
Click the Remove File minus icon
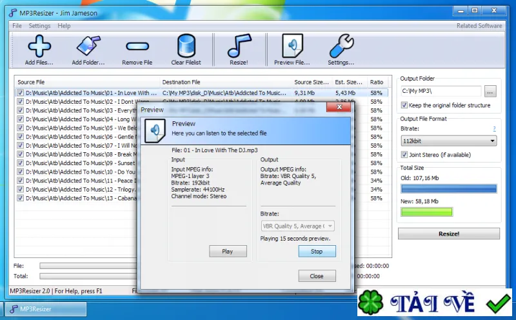coord(137,46)
